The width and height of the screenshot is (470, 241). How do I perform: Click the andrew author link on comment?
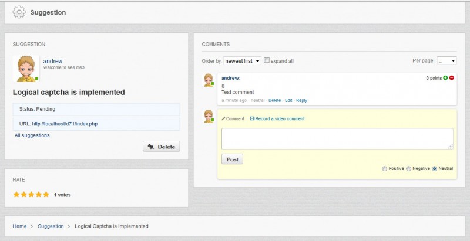[230, 78]
